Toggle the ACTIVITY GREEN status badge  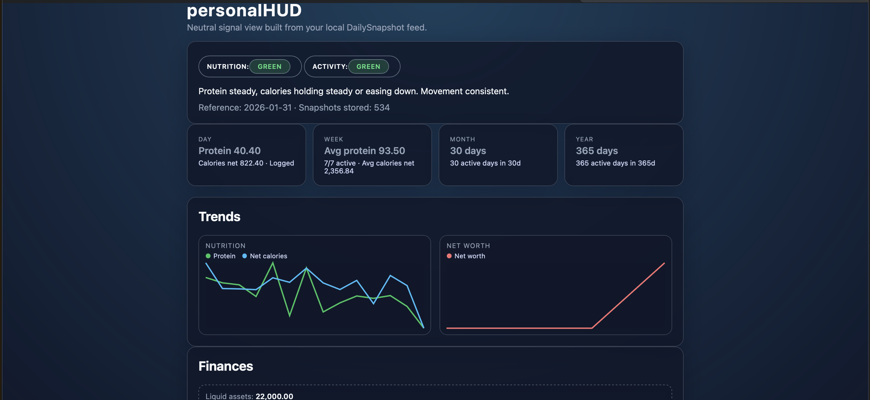click(368, 66)
